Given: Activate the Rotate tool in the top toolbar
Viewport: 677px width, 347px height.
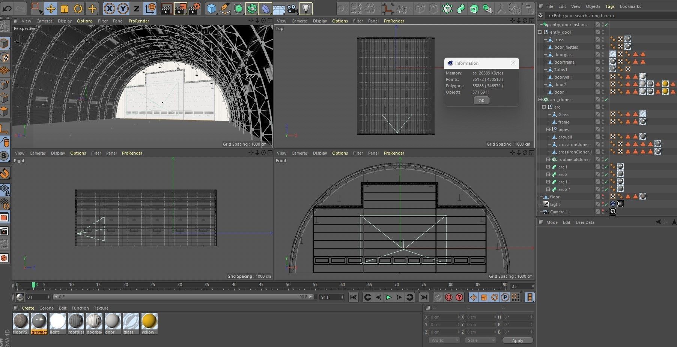Looking at the screenshot, I should pyautogui.click(x=78, y=8).
